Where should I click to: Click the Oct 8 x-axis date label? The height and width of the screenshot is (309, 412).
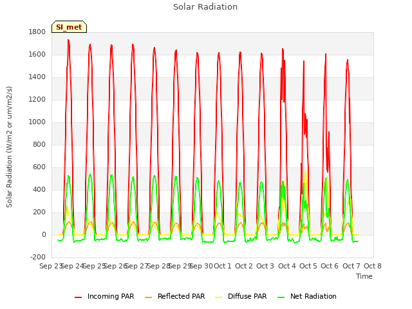click(373, 266)
